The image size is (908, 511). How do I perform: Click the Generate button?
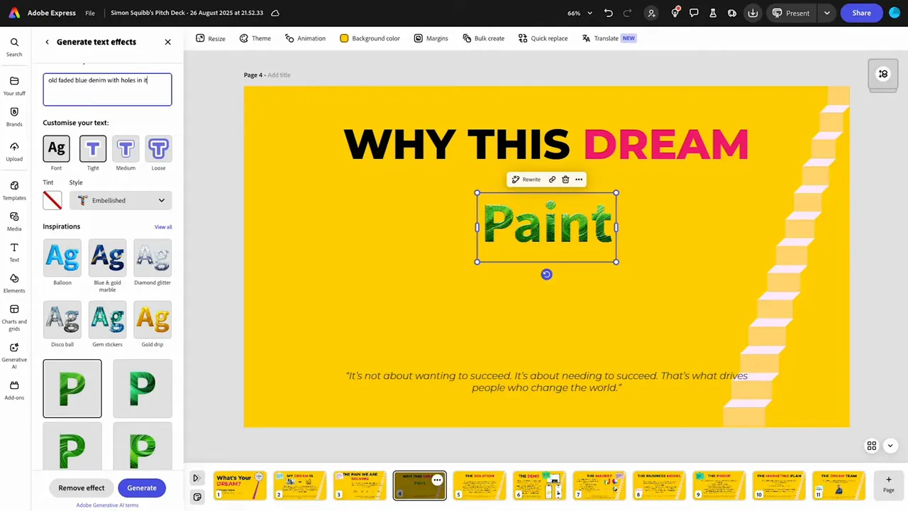[142, 488]
